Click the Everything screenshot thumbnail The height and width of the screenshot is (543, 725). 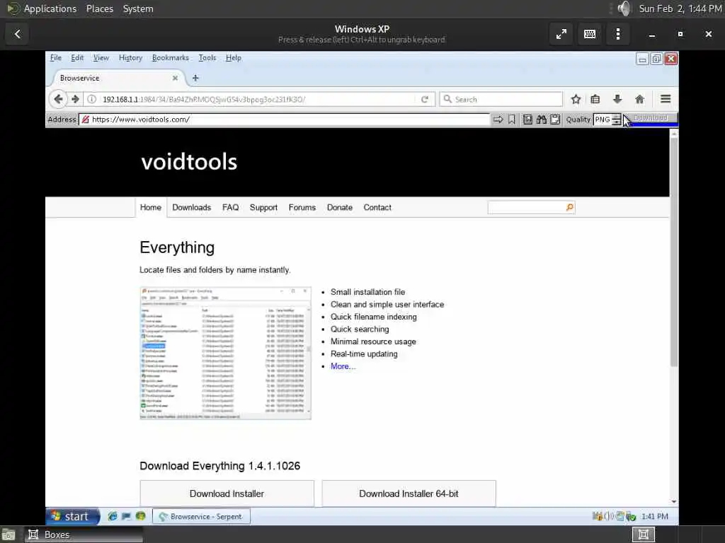tap(226, 354)
